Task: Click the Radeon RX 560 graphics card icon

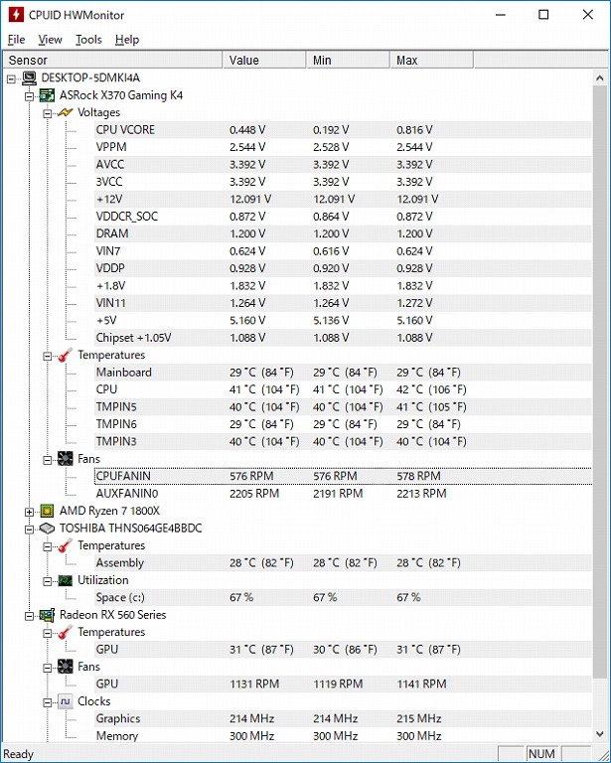Action: [x=47, y=615]
